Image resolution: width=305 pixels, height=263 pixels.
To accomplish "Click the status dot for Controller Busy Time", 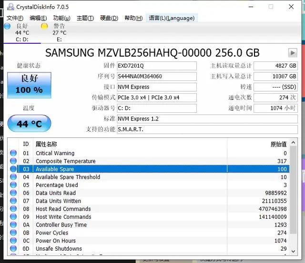I will tap(13, 224).
